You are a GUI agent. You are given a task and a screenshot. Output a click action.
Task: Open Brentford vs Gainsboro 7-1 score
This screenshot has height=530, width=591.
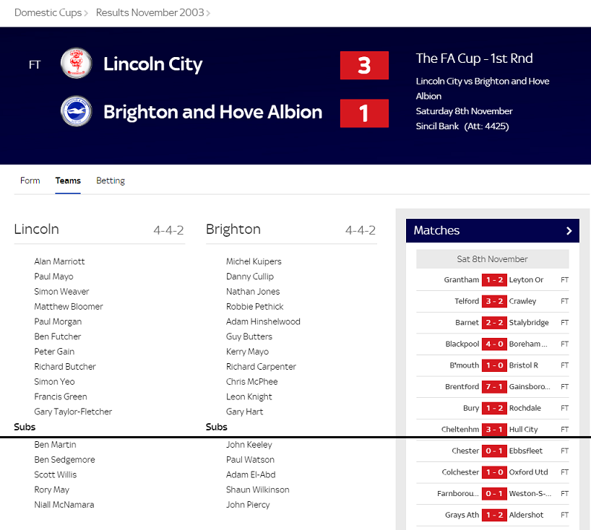[x=494, y=387]
